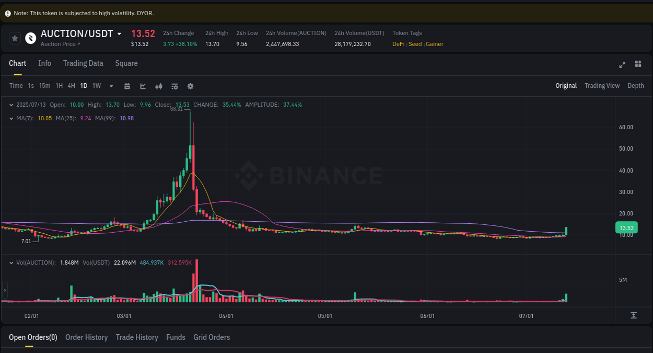Click the scroll-to-latest icon below the chart

[x=634, y=315]
